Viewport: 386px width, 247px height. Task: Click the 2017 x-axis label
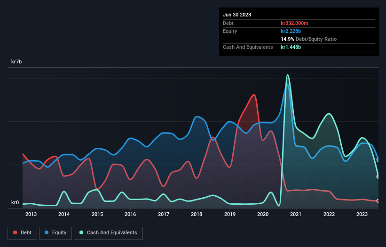(x=164, y=214)
